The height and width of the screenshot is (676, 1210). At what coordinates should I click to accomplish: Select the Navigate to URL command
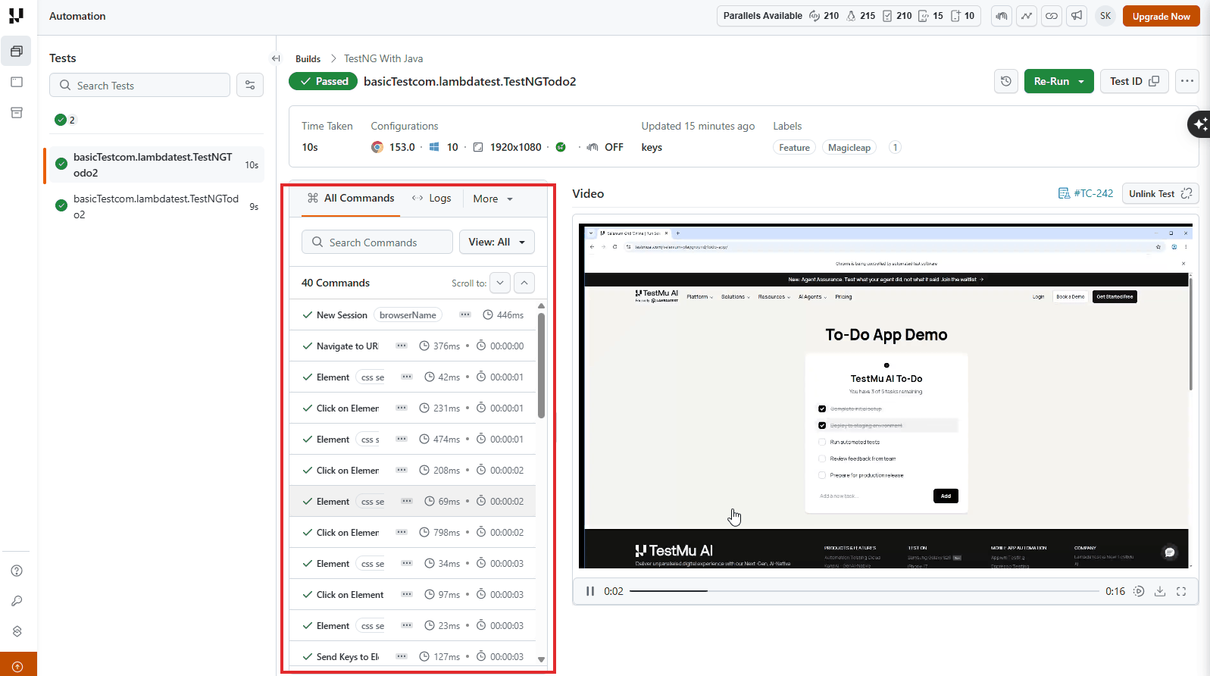[412, 346]
